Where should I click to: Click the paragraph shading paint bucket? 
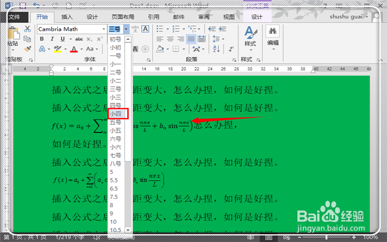point(160,49)
